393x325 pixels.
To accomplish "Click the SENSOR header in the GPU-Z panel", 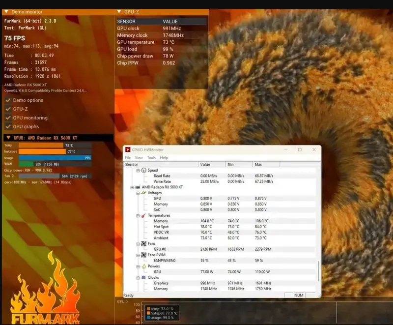I will [126, 22].
